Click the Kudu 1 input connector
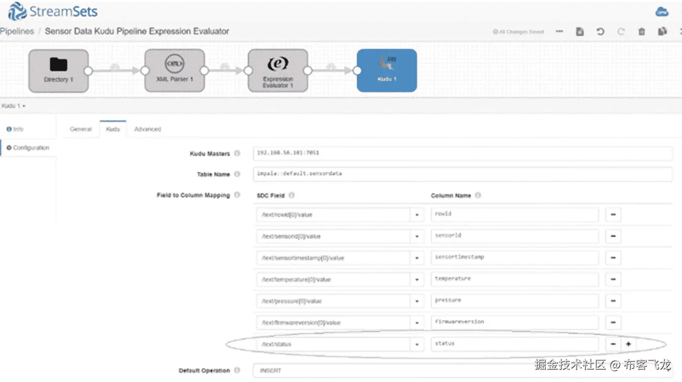Image resolution: width=682 pixels, height=382 pixels. click(357, 70)
